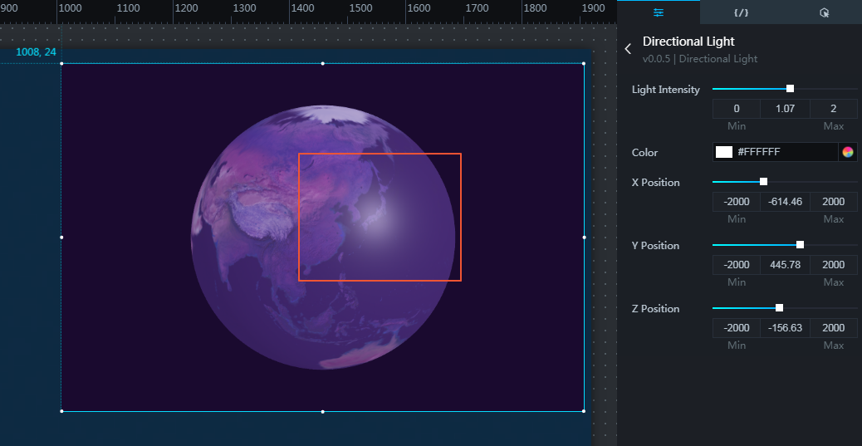Click the bottom-center resize handle of canvas
Viewport: 862px width, 446px height.
(x=322, y=411)
